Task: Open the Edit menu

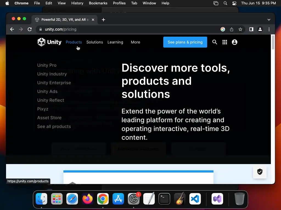Action: (49, 3)
